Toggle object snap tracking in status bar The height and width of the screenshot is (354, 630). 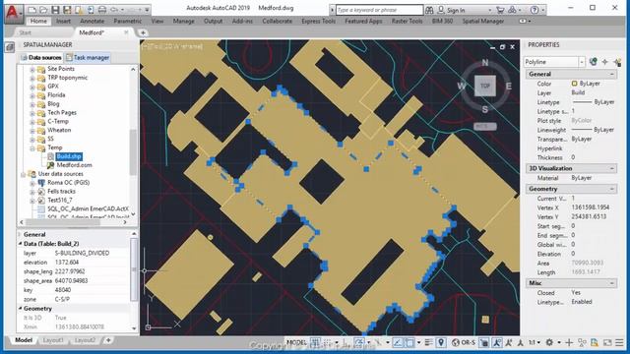398,342
